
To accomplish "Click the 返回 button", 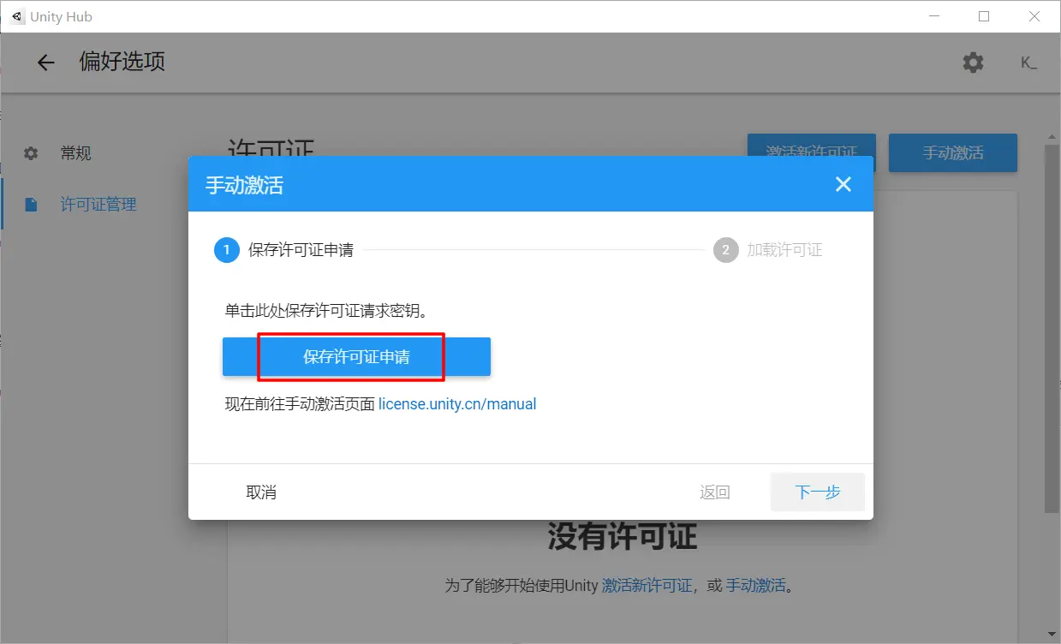I will 714,492.
